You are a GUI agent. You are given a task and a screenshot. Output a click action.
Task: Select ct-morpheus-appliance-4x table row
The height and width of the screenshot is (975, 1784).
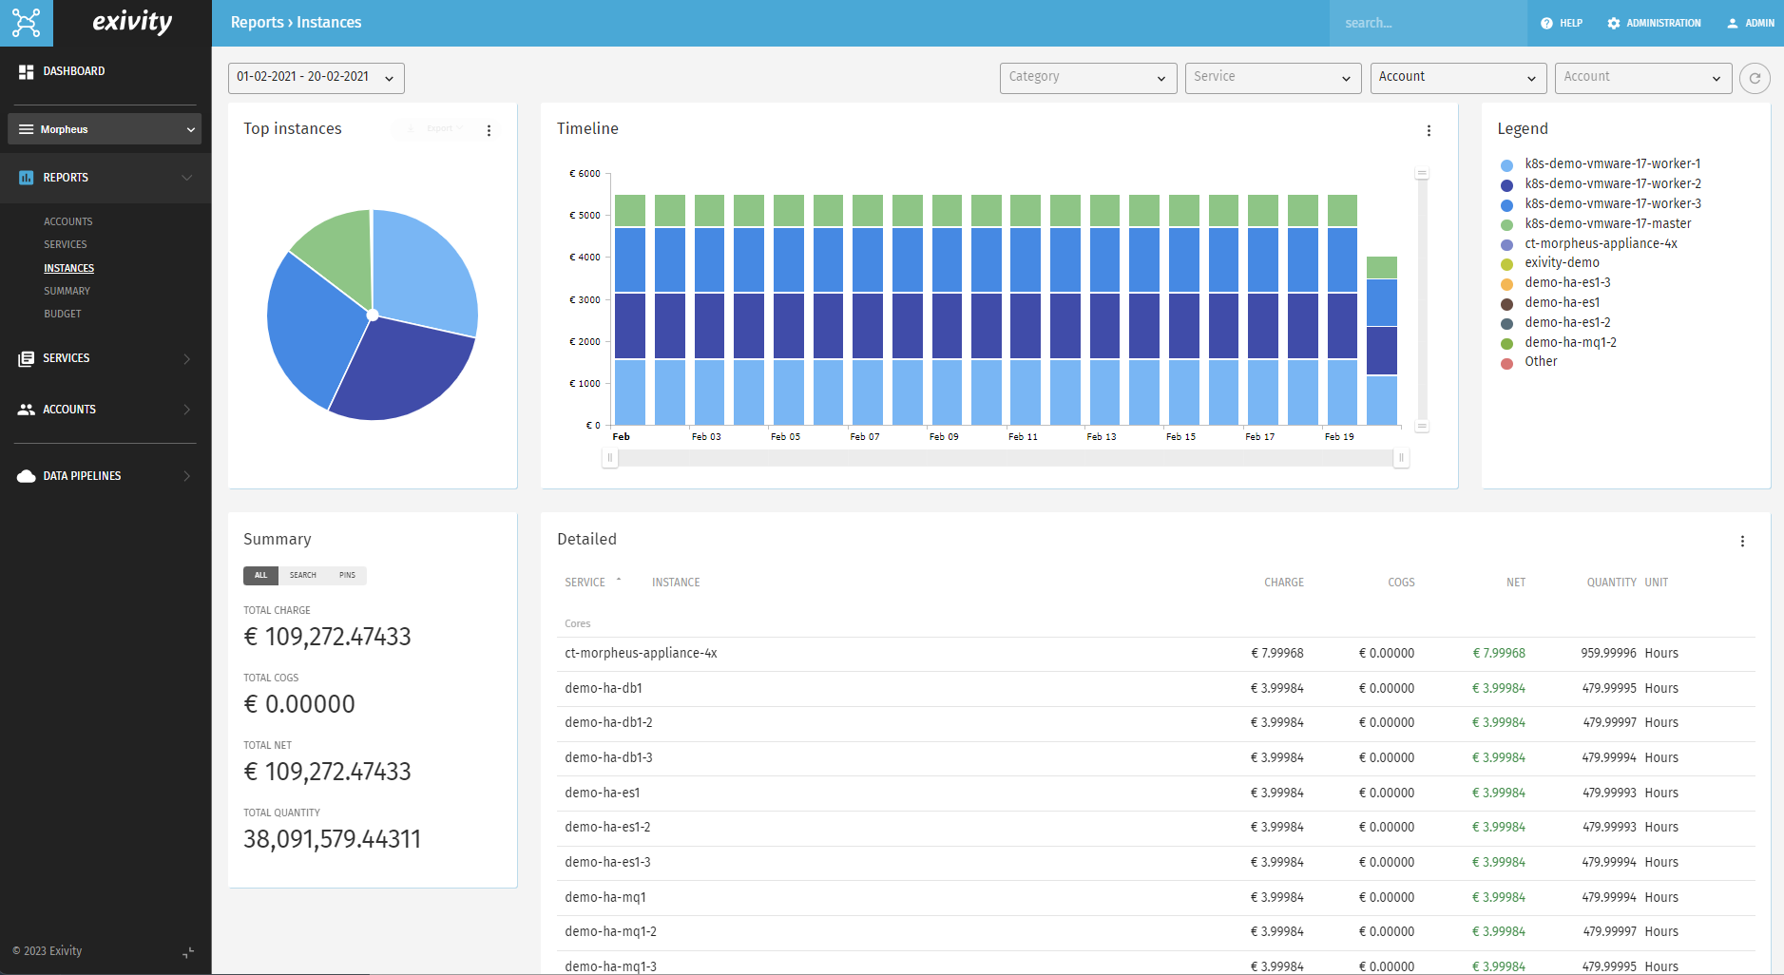[1156, 654]
